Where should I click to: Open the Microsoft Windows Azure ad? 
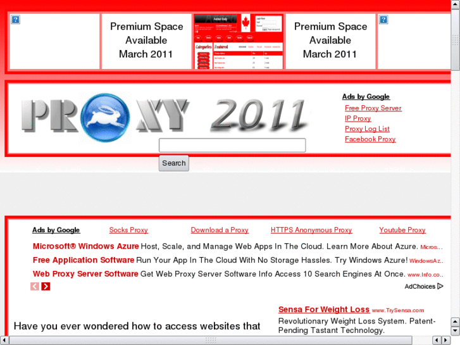point(85,246)
